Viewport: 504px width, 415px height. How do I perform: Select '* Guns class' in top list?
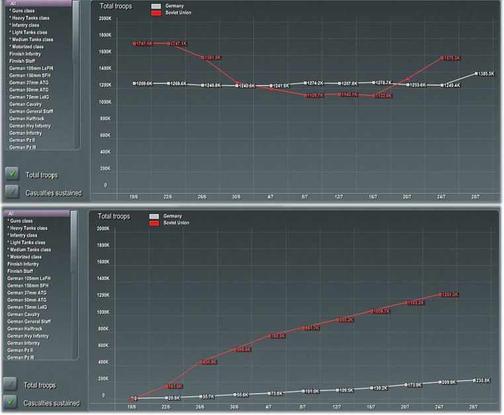click(22, 11)
